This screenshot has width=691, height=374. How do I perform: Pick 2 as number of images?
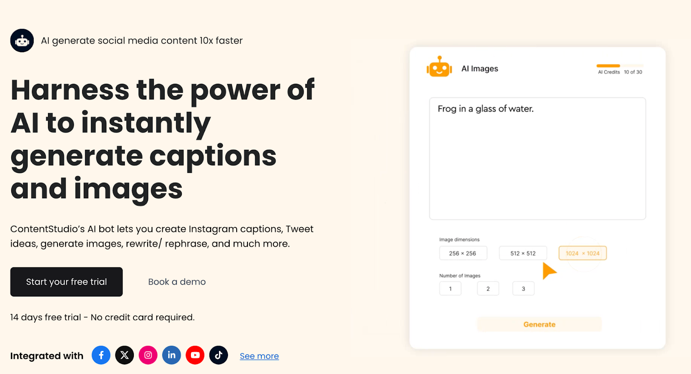[x=488, y=288]
